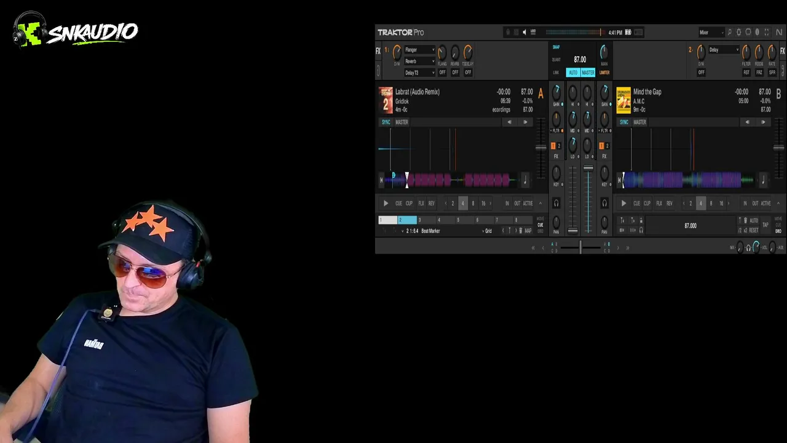
Task: Click channel B volume fader handle
Action: click(x=588, y=168)
